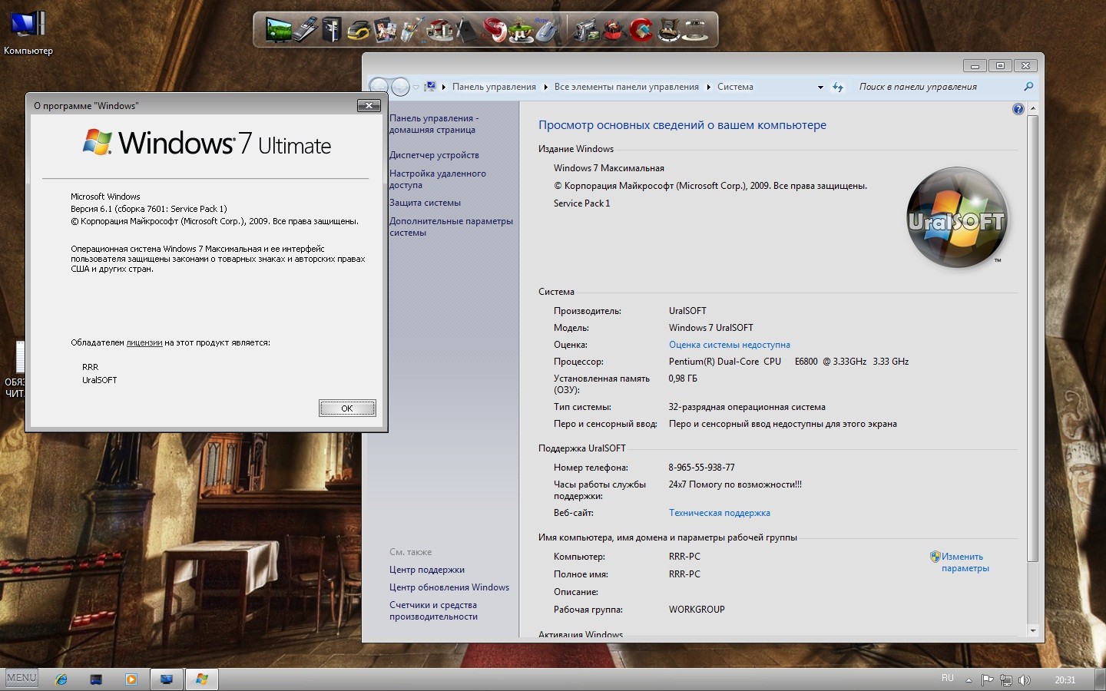
Task: Open the Skype mouse dock icon
Action: pyautogui.click(x=546, y=30)
